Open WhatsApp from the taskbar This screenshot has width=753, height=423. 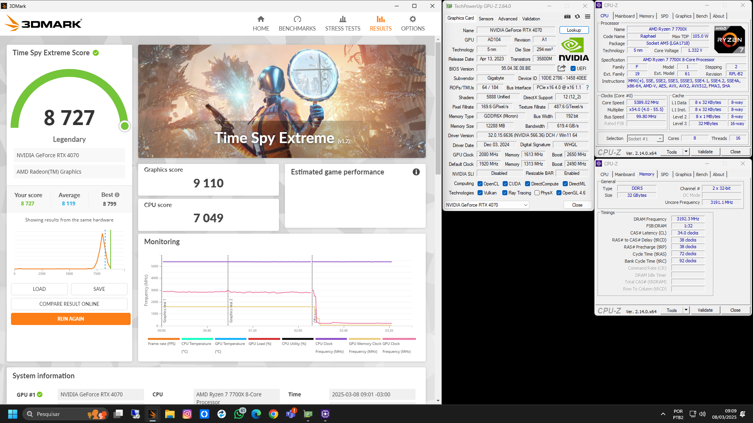239,414
